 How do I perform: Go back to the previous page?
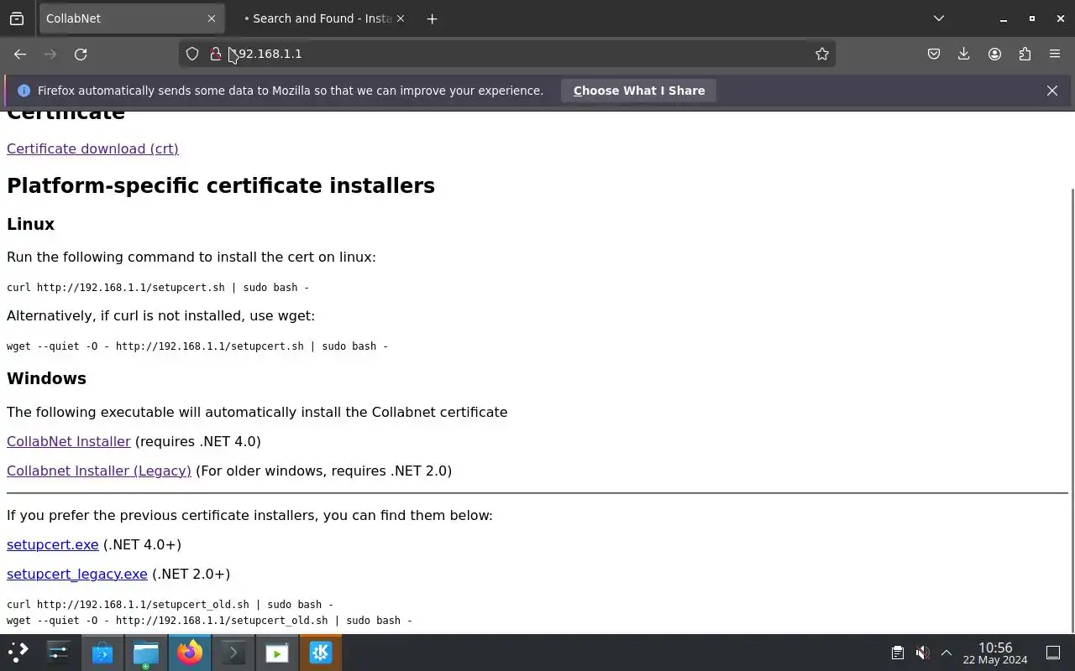[x=20, y=54]
